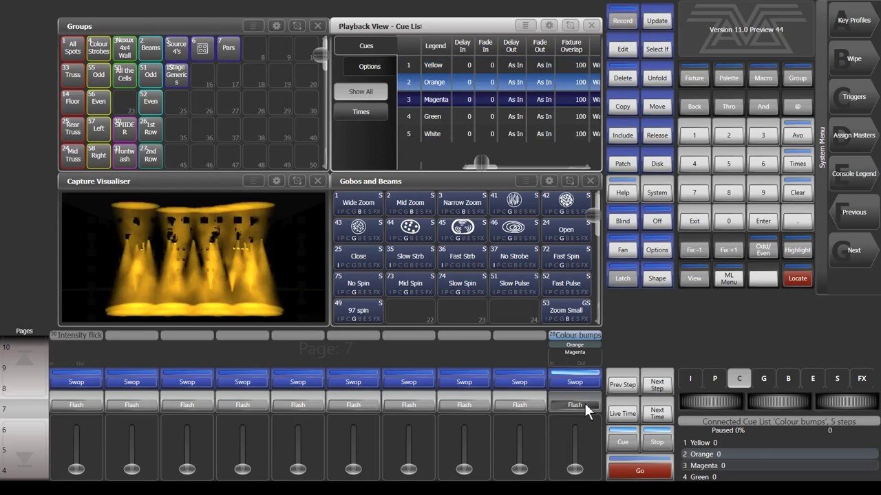Viewport: 881px width, 495px height.
Task: Click the Record button
Action: [622, 21]
